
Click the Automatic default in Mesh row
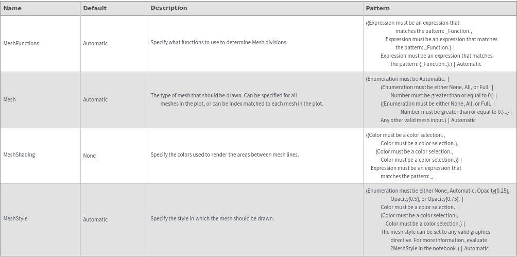[95, 100]
